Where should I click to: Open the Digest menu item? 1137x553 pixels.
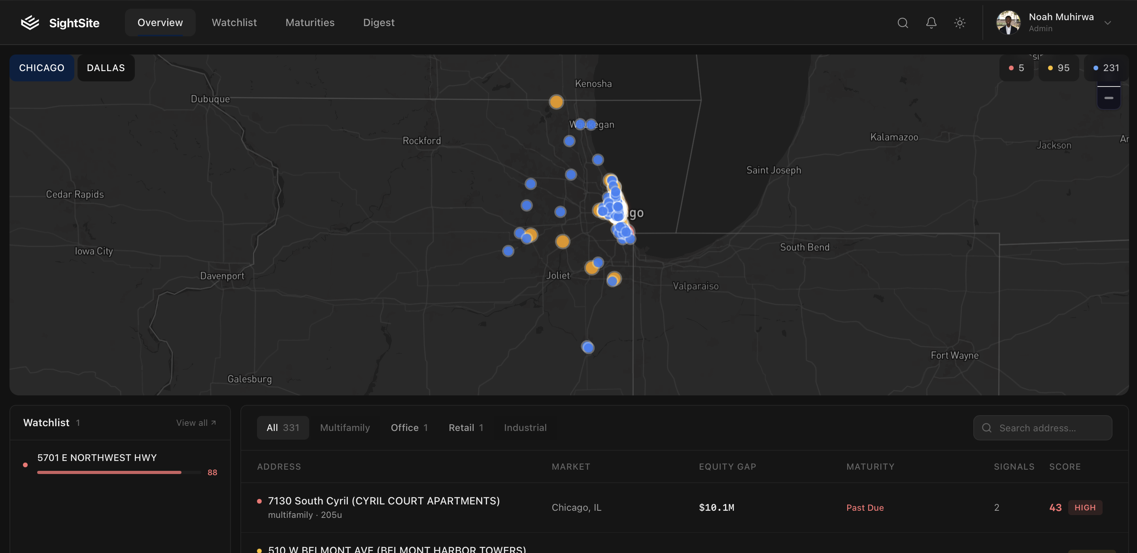[x=378, y=23]
